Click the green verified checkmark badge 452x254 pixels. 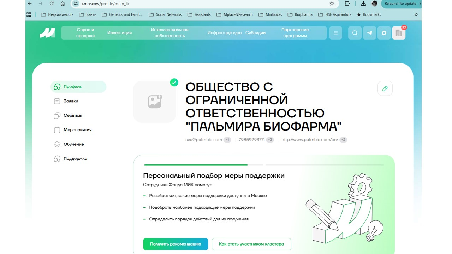point(174,82)
